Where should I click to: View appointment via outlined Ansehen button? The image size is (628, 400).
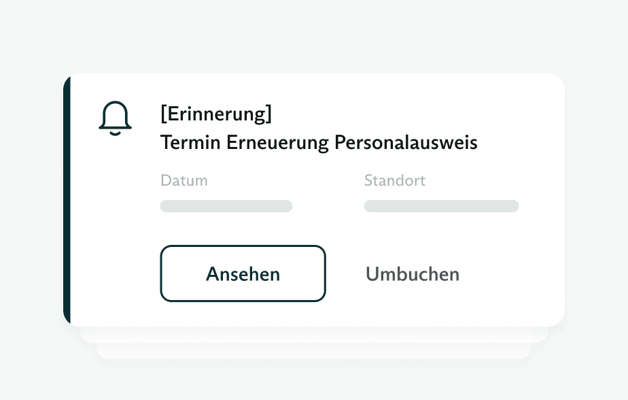pyautogui.click(x=243, y=273)
